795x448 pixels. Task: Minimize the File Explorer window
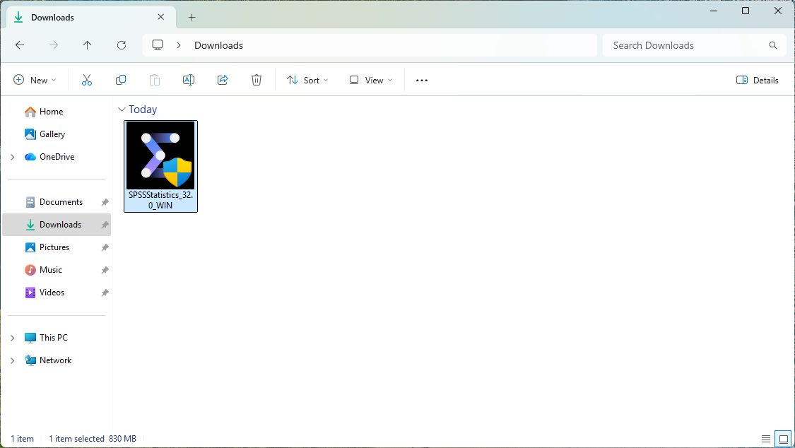click(713, 11)
